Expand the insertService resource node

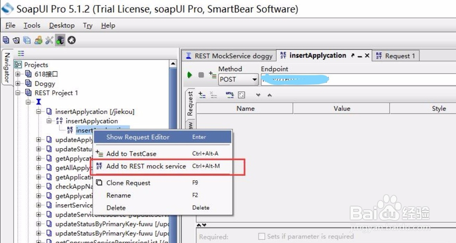tap(39, 205)
